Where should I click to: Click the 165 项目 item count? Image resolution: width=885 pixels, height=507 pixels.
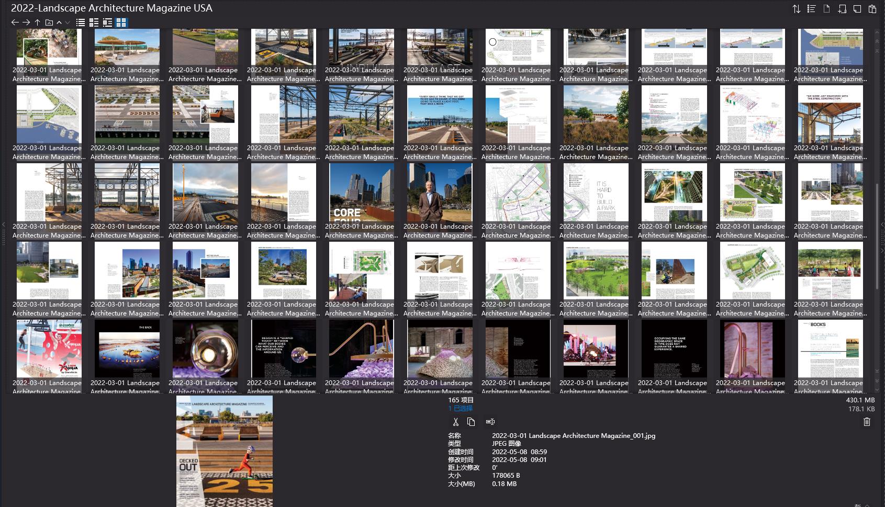point(461,400)
